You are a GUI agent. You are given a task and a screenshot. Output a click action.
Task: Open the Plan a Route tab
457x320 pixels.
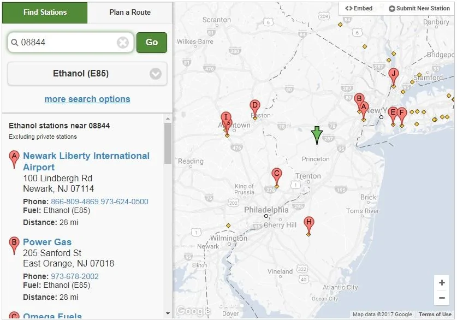click(130, 13)
